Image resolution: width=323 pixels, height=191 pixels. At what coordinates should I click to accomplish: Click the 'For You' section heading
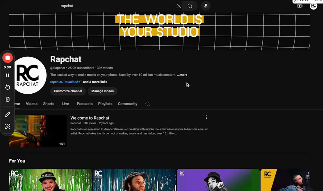tap(17, 161)
